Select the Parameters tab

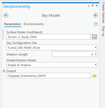pyautogui.click(x=13, y=24)
